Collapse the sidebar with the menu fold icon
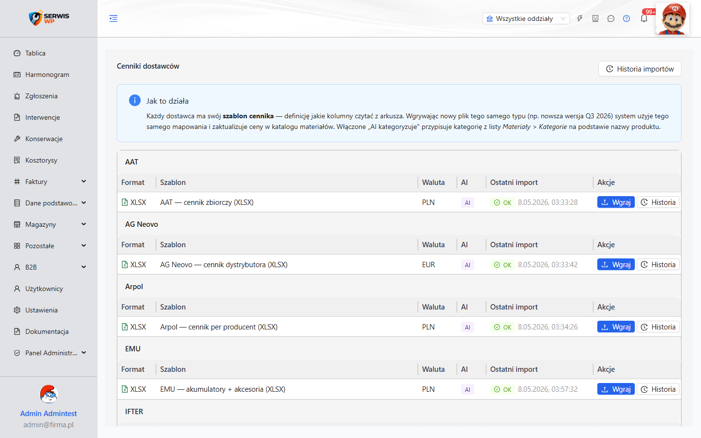Screen dimensions: 701x438 pyautogui.click(x=113, y=18)
